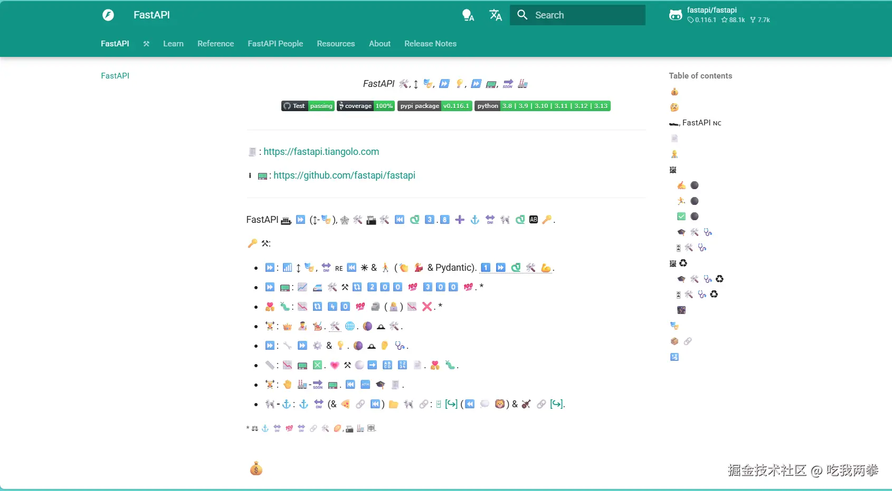Click the FastAPI link in left sidebar
Screen dimensions: 892x491
(x=115, y=76)
